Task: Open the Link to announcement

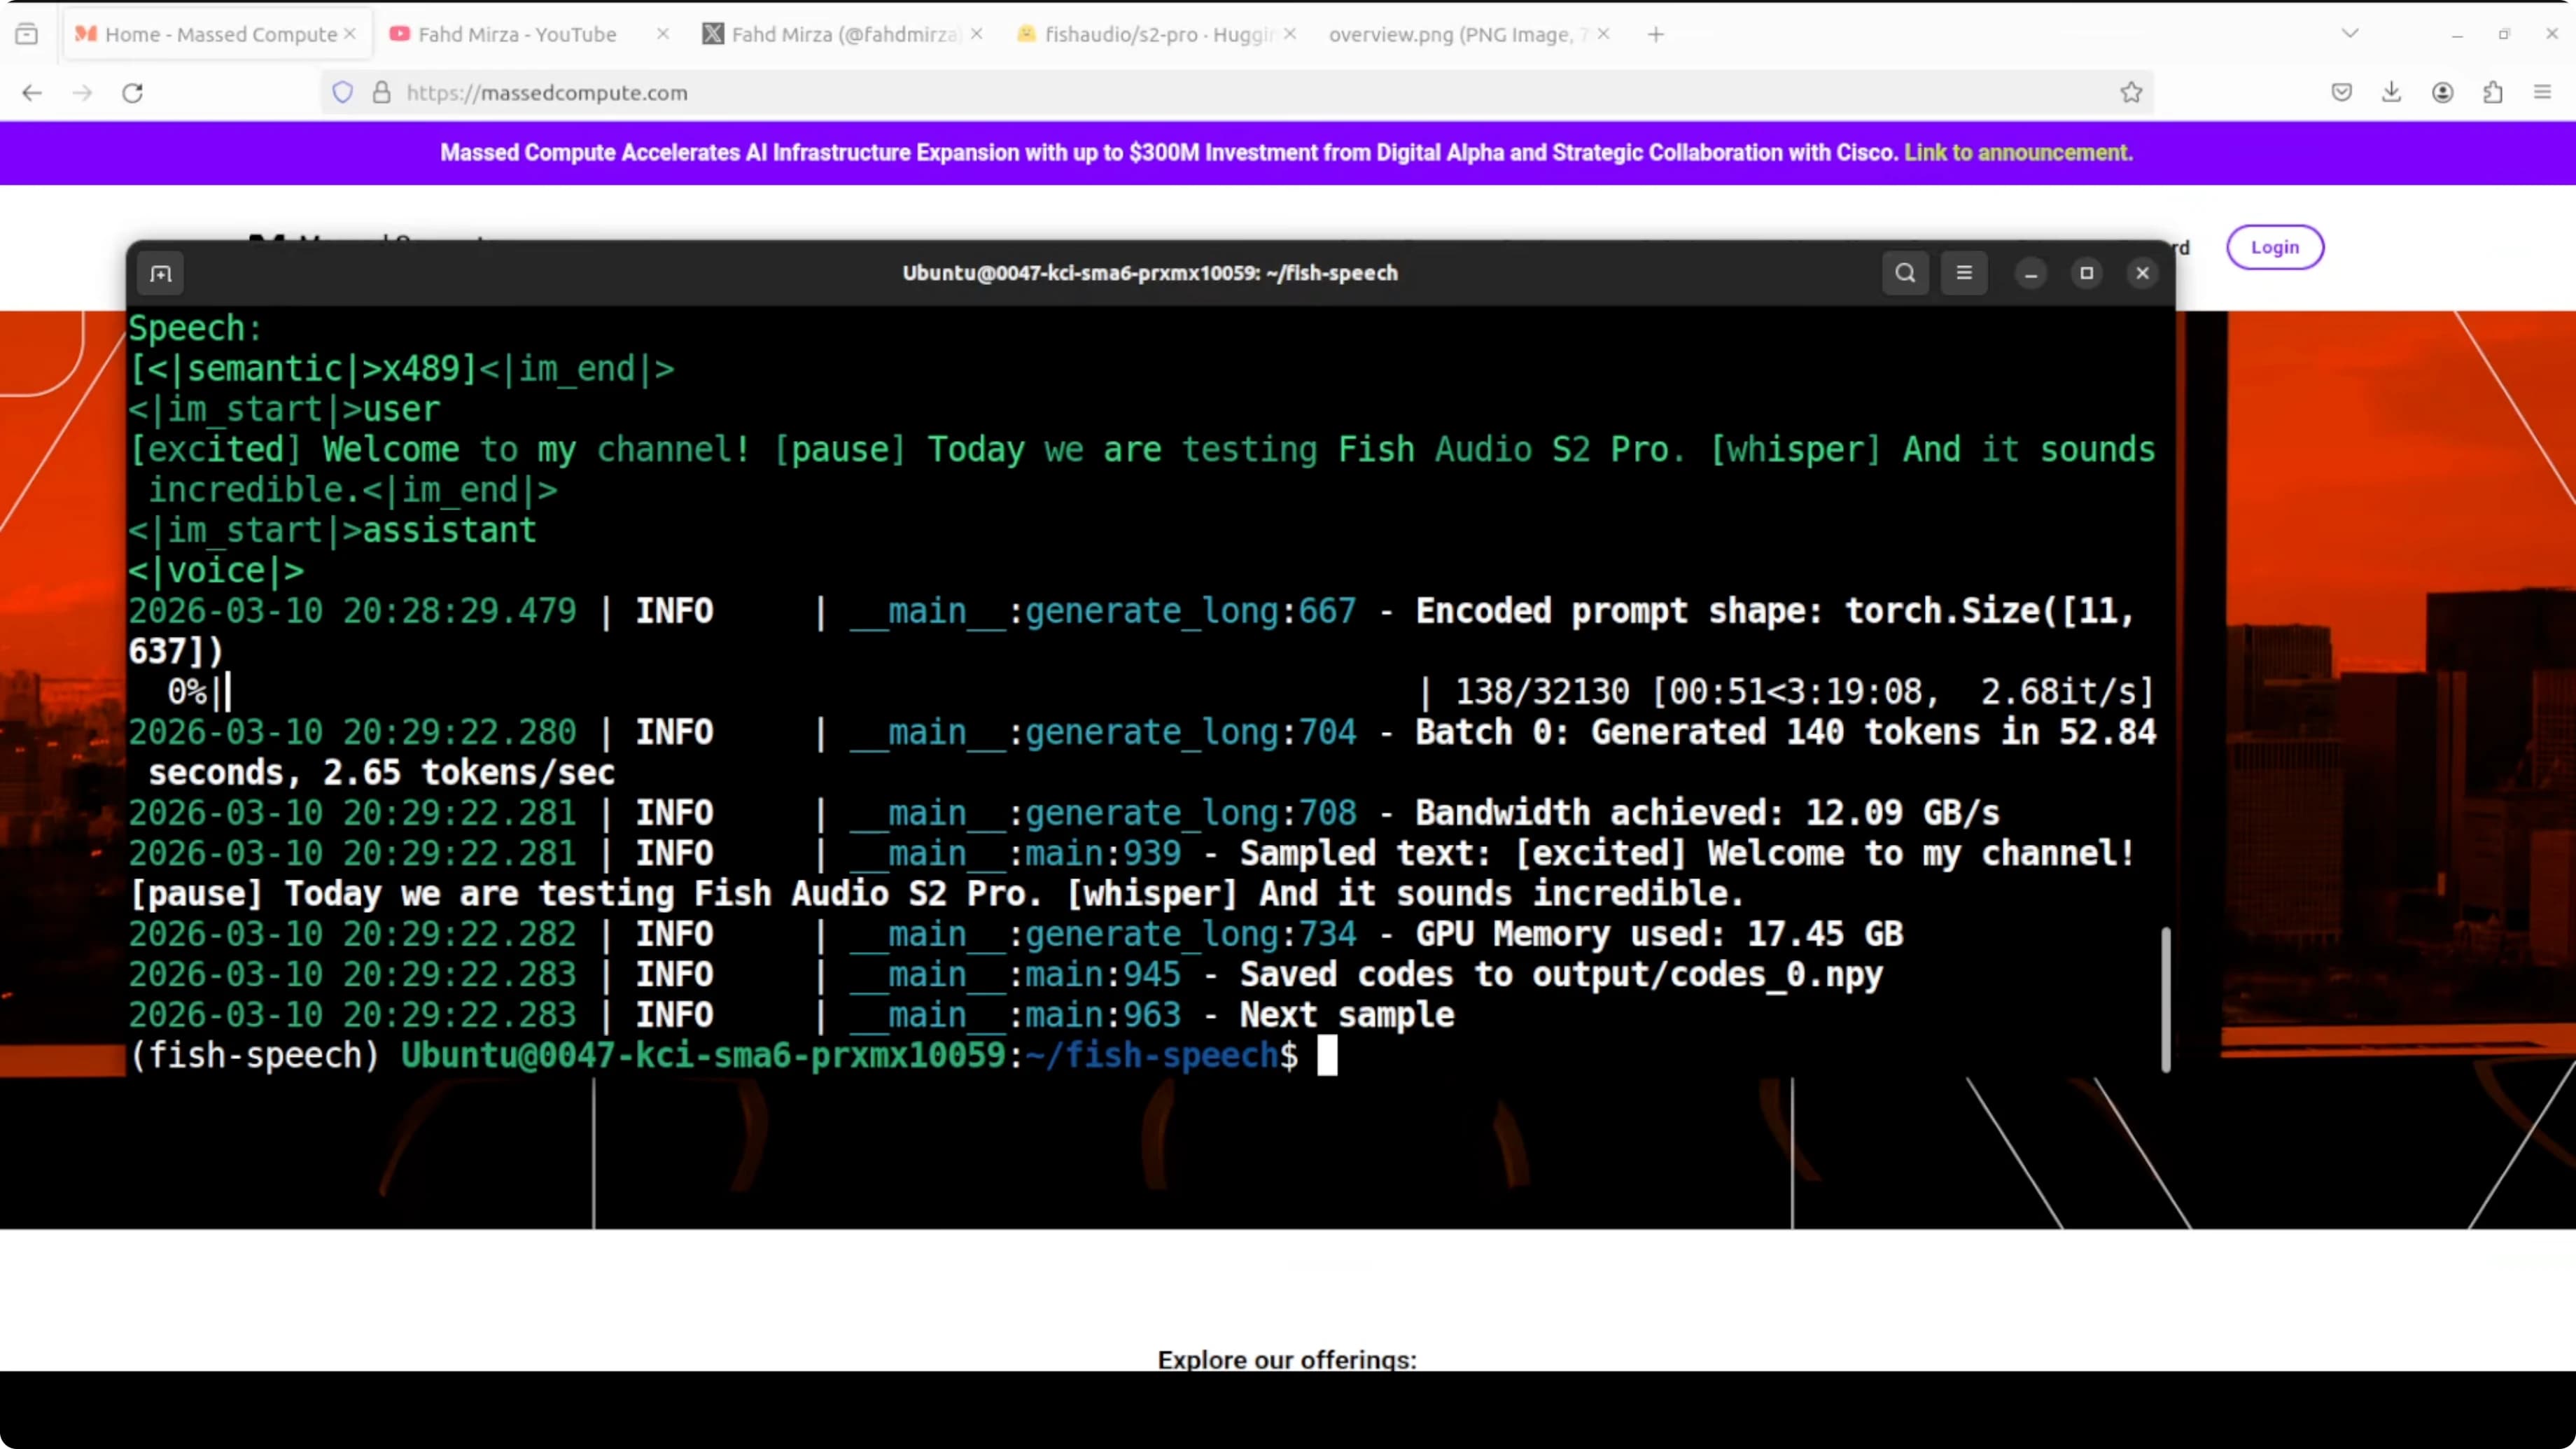Action: pos(2017,153)
